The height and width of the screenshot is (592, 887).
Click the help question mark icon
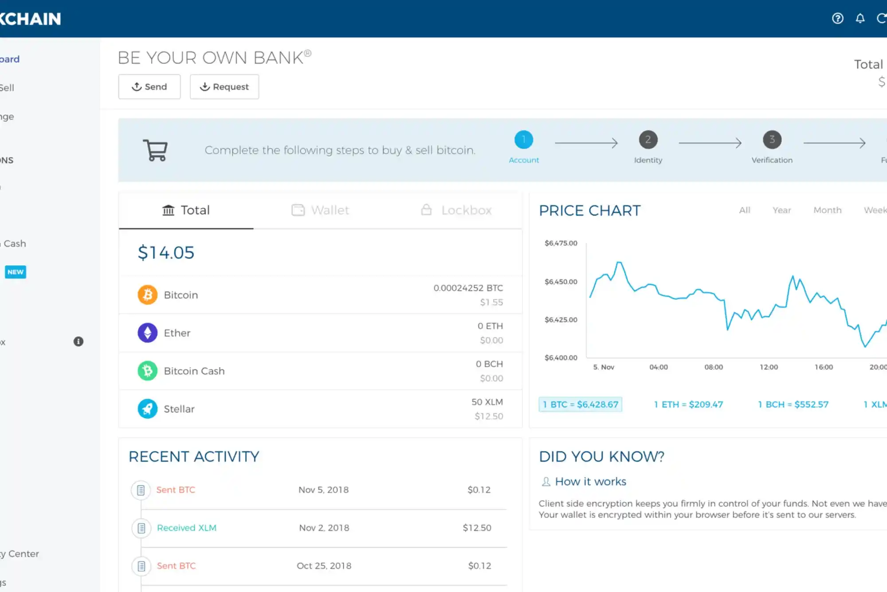pyautogui.click(x=838, y=18)
